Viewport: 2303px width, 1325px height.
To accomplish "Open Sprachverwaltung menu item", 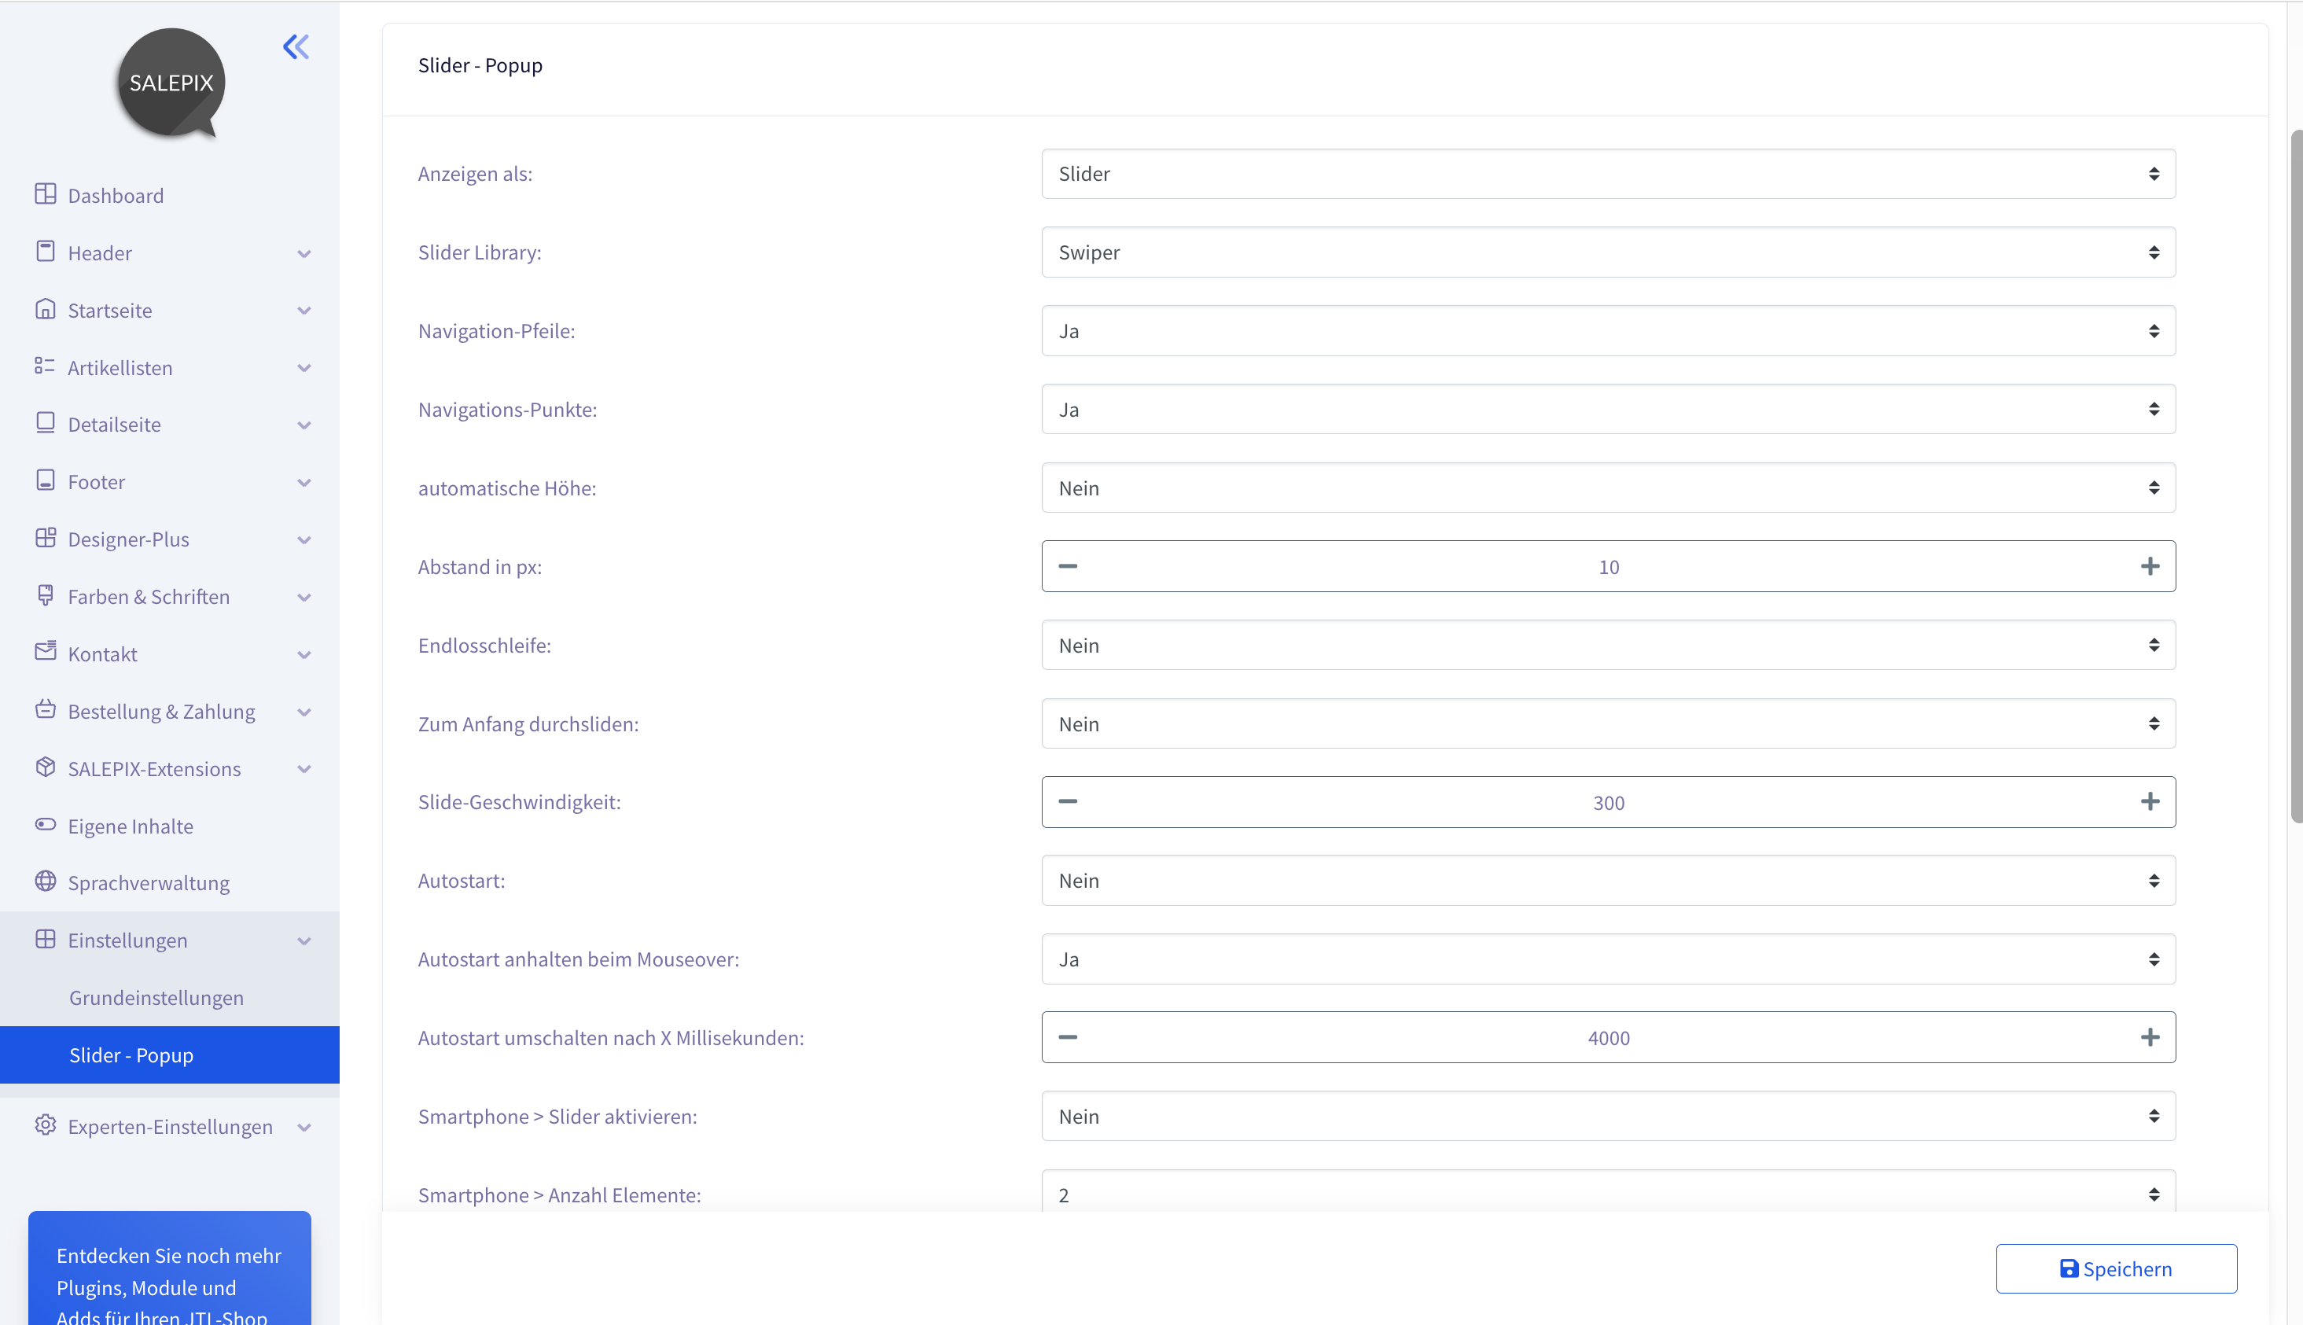I will pyautogui.click(x=170, y=883).
